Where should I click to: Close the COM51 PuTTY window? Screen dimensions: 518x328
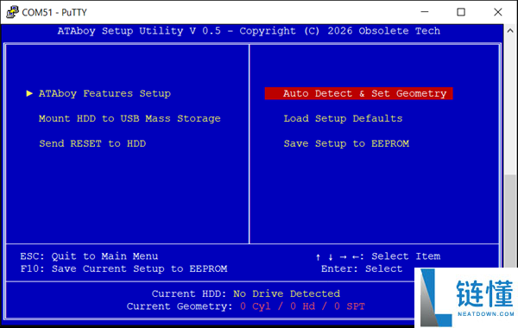pos(498,12)
